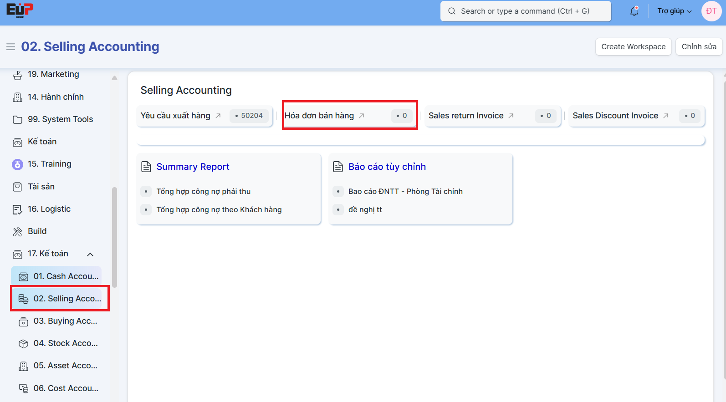The height and width of the screenshot is (402, 726).
Task: Select 04. Stock Accounting in sidebar
Action: coord(65,344)
